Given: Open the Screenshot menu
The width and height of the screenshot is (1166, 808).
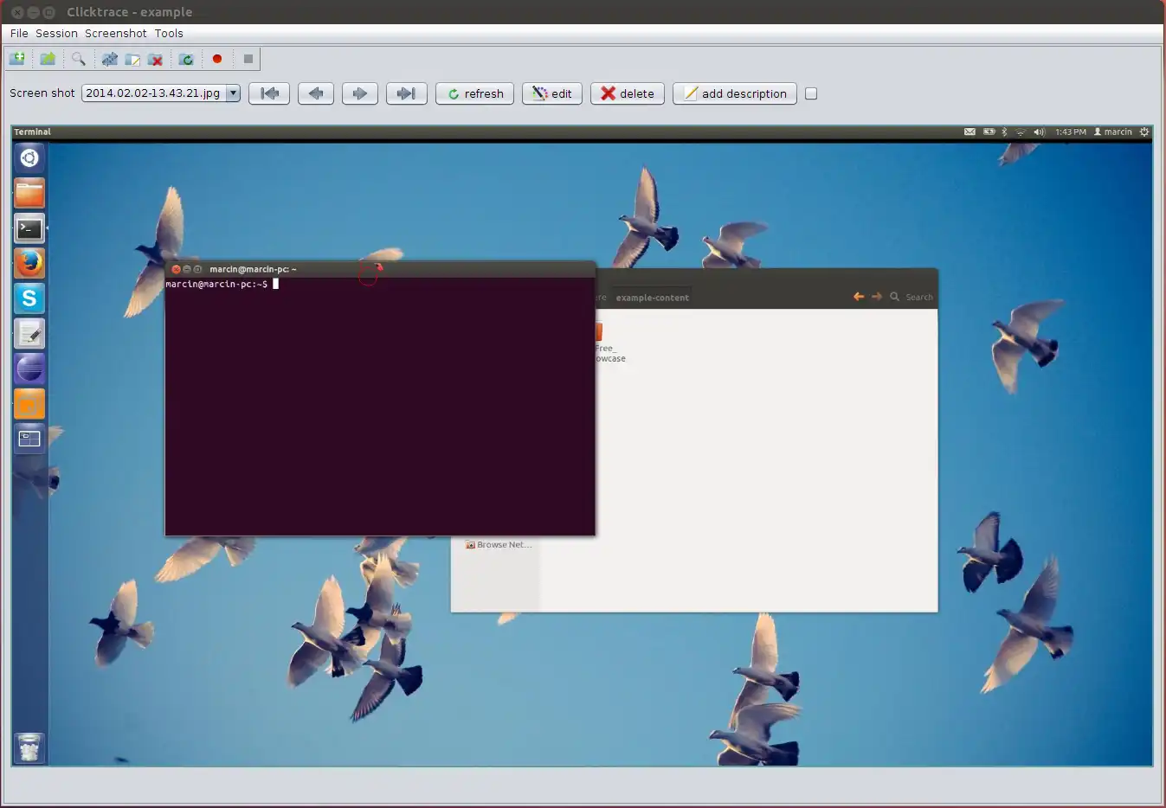Looking at the screenshot, I should point(116,33).
